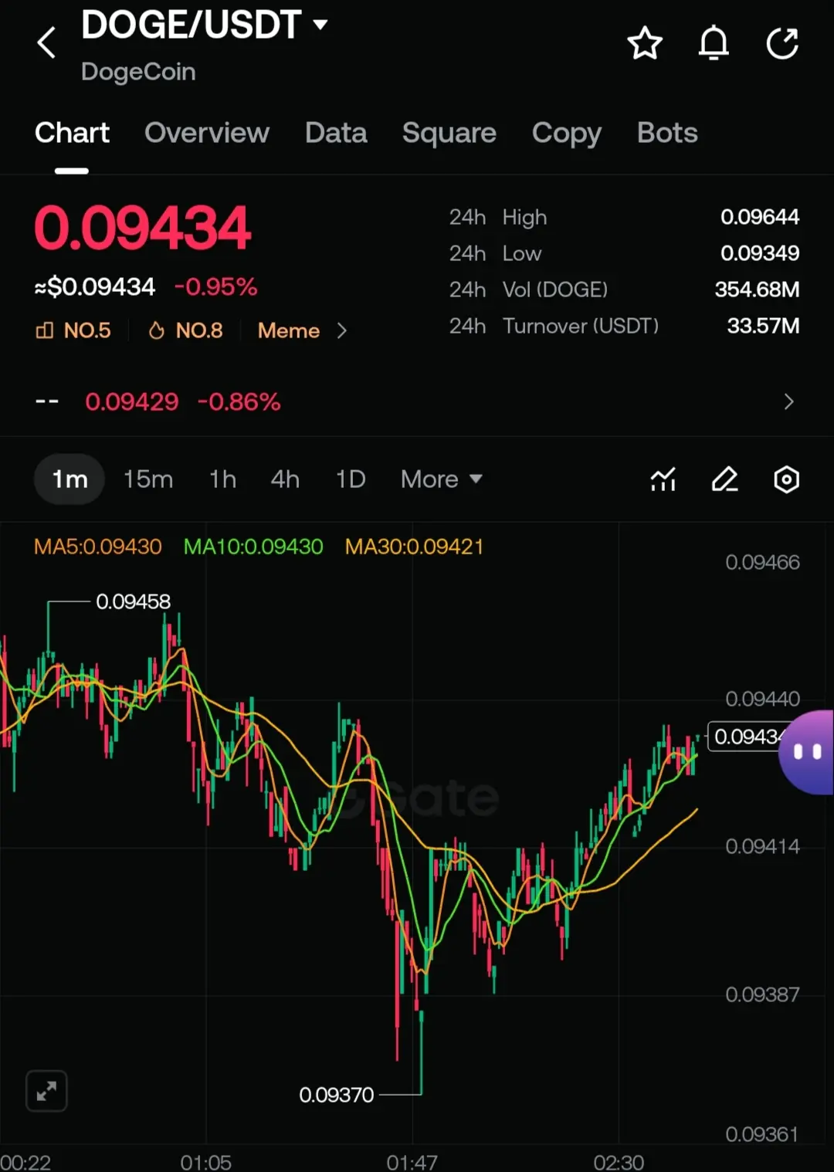This screenshot has width=834, height=1172.
Task: Tap the 01:05 time axis label
Action: click(x=205, y=1162)
